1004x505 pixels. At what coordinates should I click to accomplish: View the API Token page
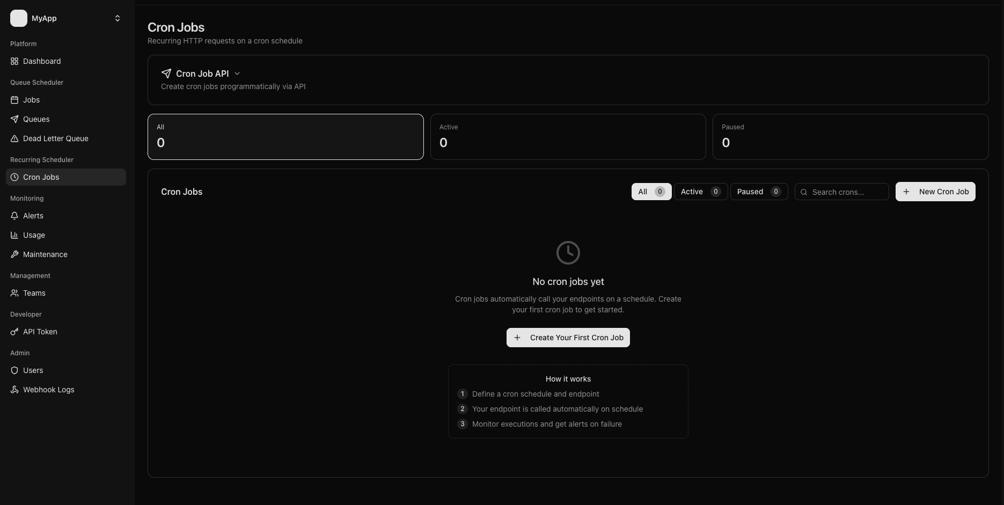(x=40, y=332)
